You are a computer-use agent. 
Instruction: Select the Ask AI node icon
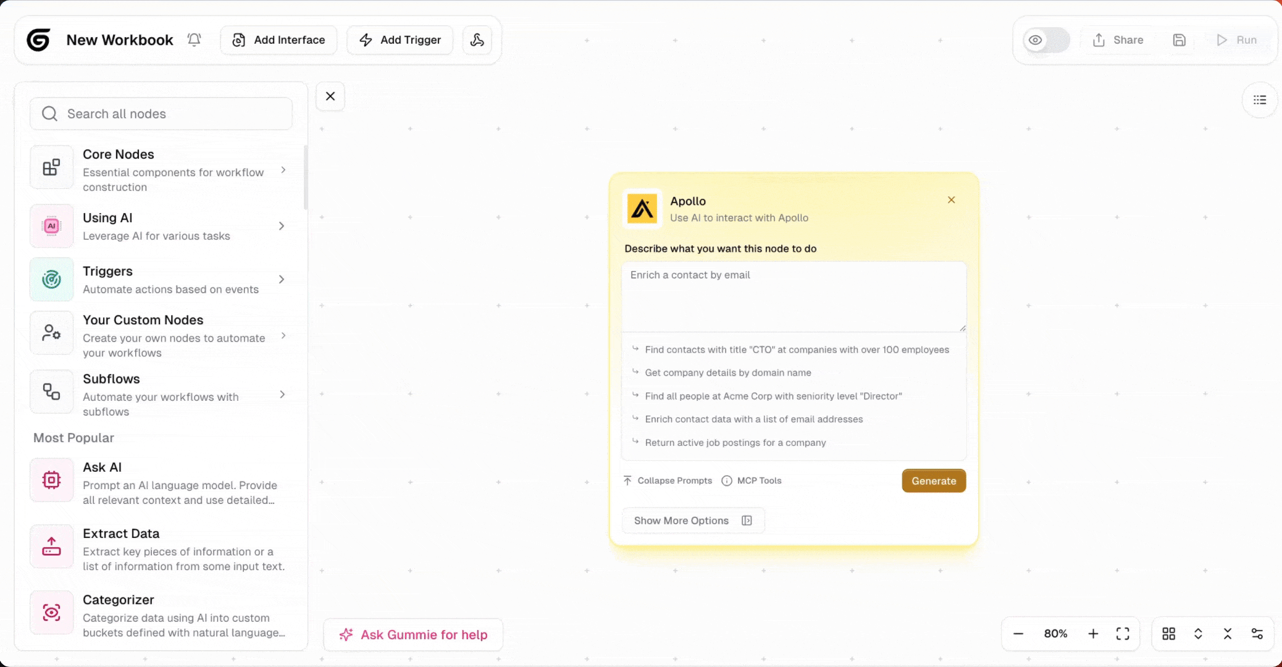point(51,480)
